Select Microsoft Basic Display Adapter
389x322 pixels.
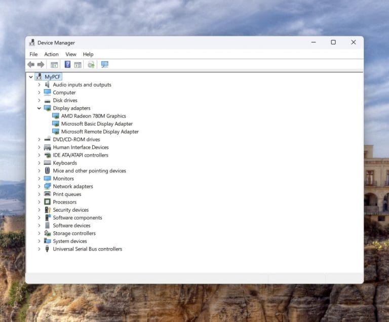point(97,124)
